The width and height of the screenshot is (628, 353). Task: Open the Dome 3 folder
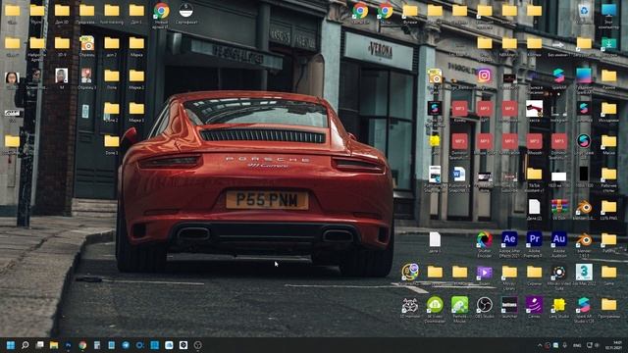click(x=111, y=141)
